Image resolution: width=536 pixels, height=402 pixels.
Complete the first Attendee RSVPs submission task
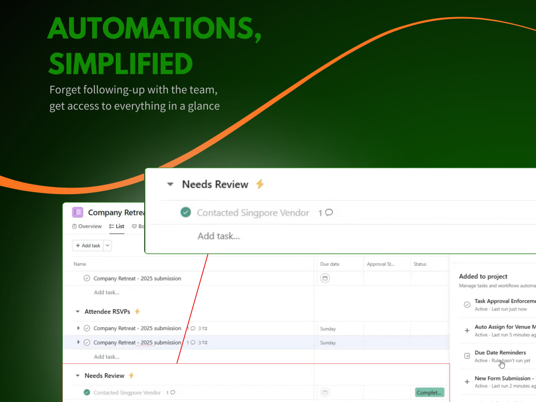point(87,328)
